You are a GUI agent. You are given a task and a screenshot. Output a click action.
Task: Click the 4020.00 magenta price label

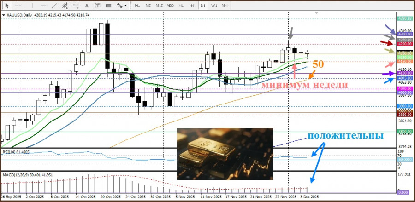tap(404, 89)
